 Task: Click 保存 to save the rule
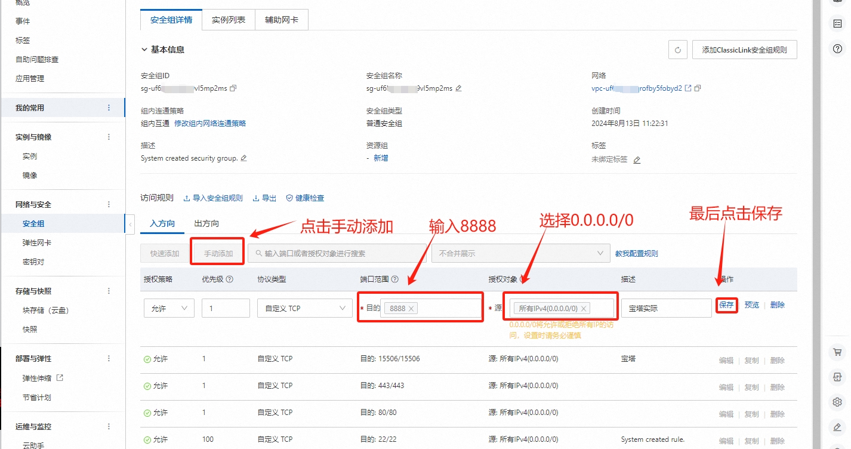tap(726, 305)
